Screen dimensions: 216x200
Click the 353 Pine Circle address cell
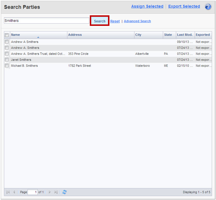[x=101, y=54]
